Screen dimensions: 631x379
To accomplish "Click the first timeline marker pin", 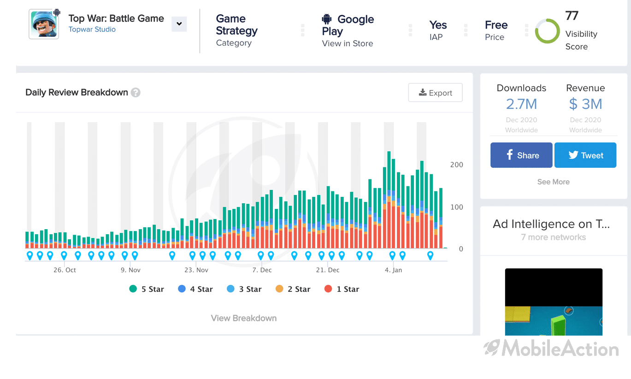I will 30,255.
